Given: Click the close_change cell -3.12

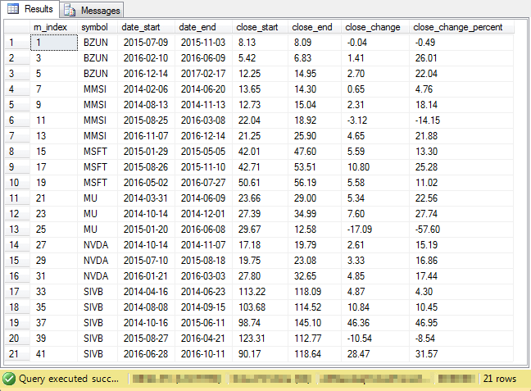Looking at the screenshot, I should [375, 120].
